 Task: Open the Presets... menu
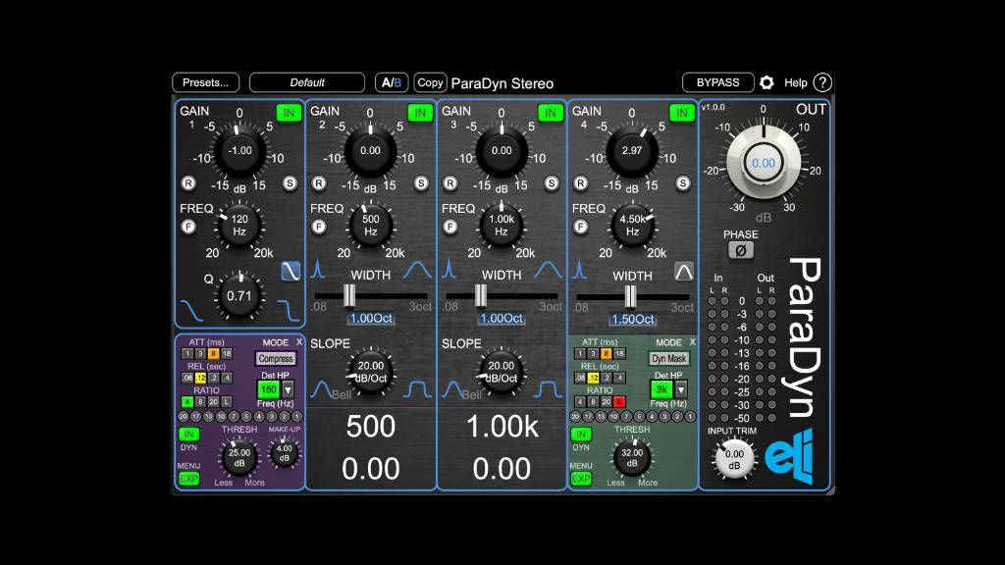coord(206,82)
